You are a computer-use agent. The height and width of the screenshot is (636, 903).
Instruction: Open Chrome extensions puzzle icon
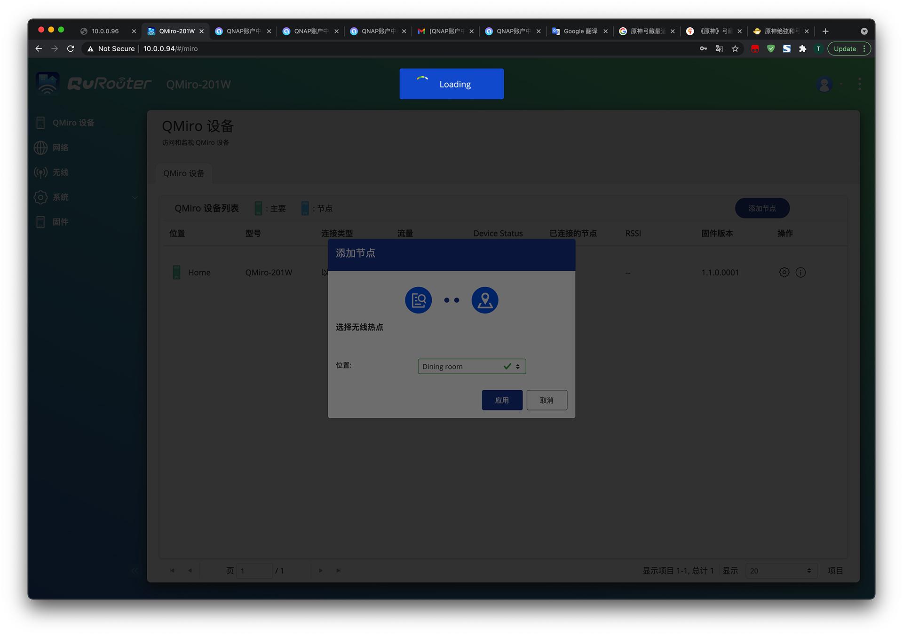coord(802,48)
